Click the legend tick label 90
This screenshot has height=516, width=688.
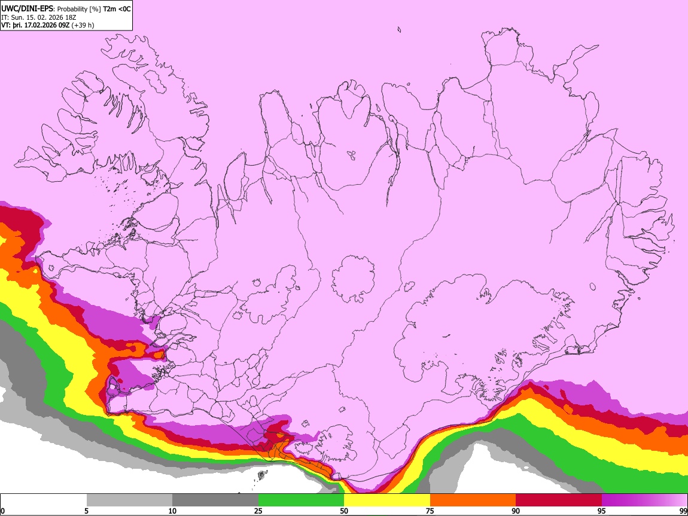coord(516,511)
